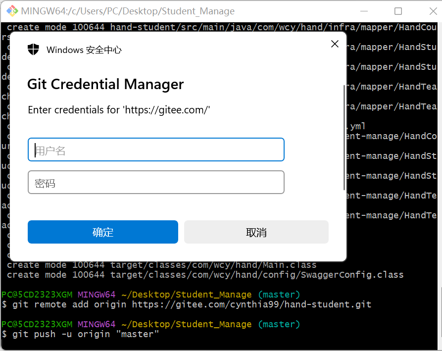Click the Main.class create mode line

click(x=162, y=265)
